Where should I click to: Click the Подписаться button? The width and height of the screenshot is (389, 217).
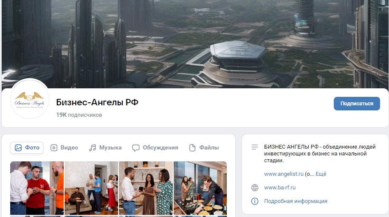coord(357,104)
